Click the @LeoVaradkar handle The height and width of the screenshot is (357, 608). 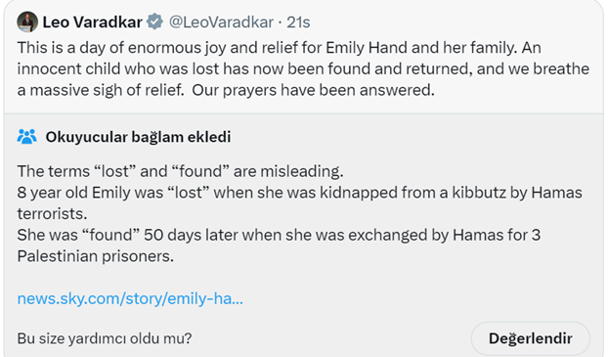point(221,22)
